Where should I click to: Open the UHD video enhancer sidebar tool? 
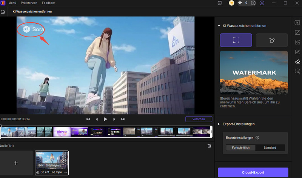(297, 23)
